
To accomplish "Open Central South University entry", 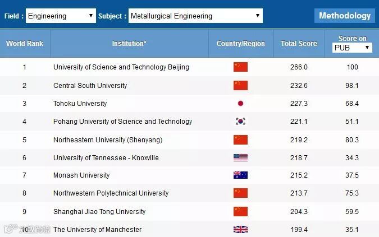I will [90, 86].
